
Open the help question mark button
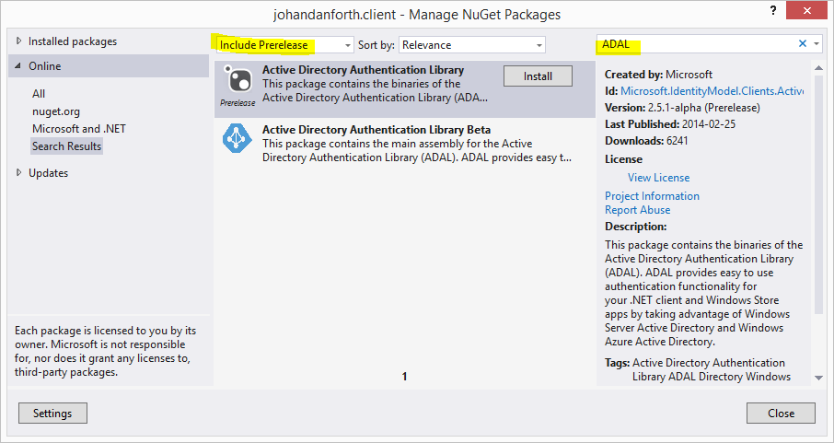(x=773, y=11)
